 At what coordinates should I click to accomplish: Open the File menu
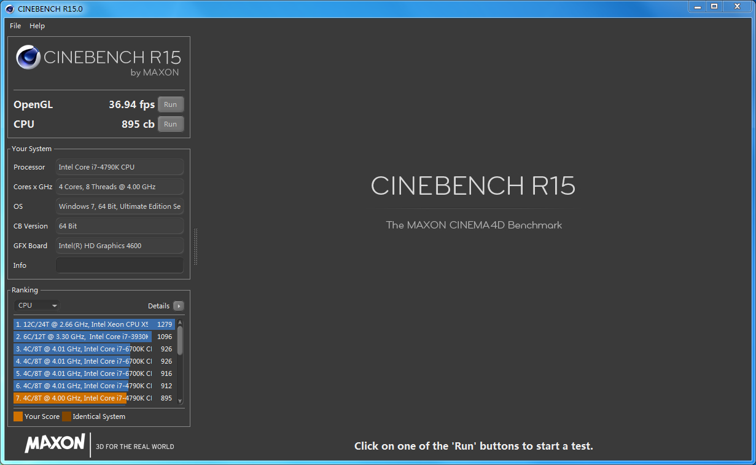[x=15, y=26]
